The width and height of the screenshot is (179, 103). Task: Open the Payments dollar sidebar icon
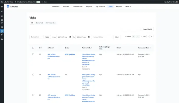coord(2,23)
